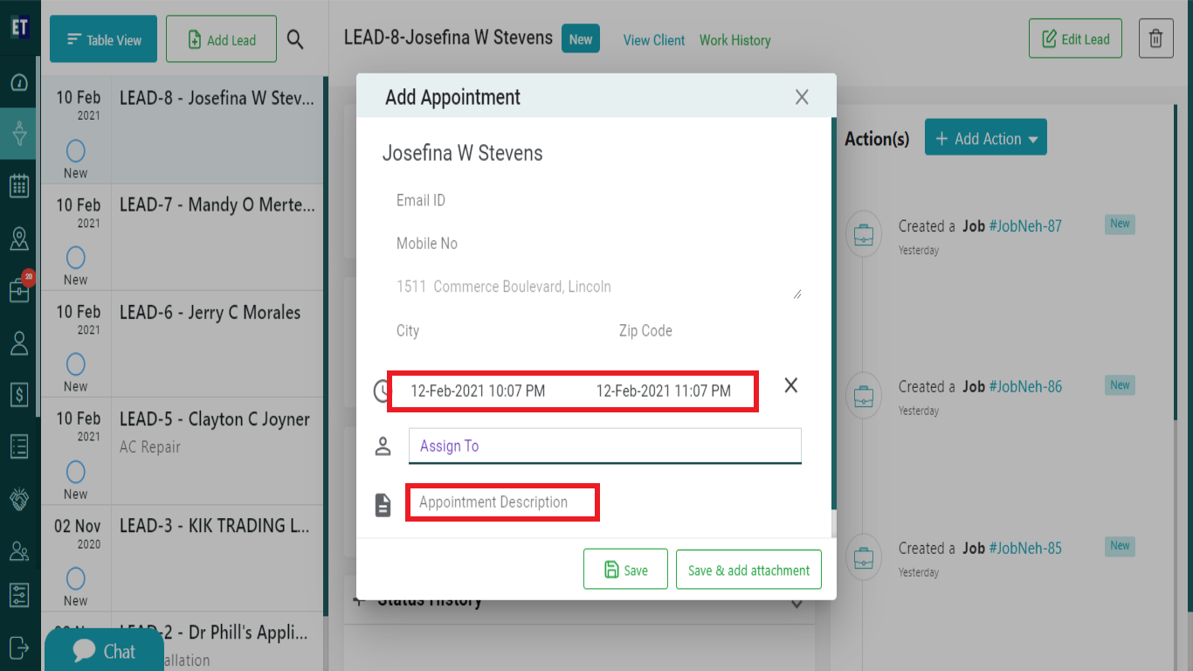Expand the Status History section
1193x671 pixels.
pos(579,601)
